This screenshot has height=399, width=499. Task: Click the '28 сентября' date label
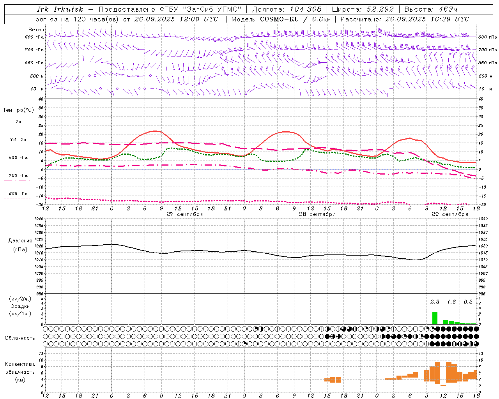point(317,214)
